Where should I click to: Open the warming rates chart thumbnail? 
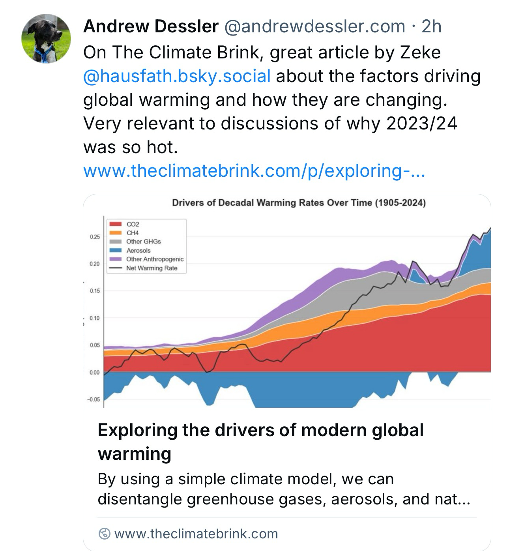pyautogui.click(x=287, y=301)
